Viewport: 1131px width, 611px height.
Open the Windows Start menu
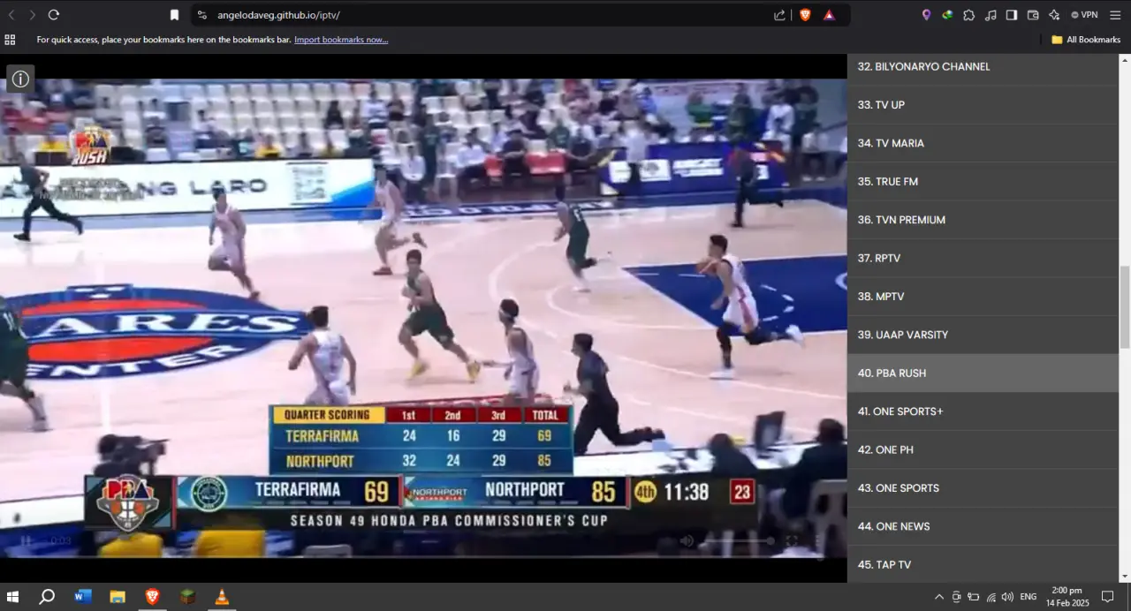pos(12,597)
